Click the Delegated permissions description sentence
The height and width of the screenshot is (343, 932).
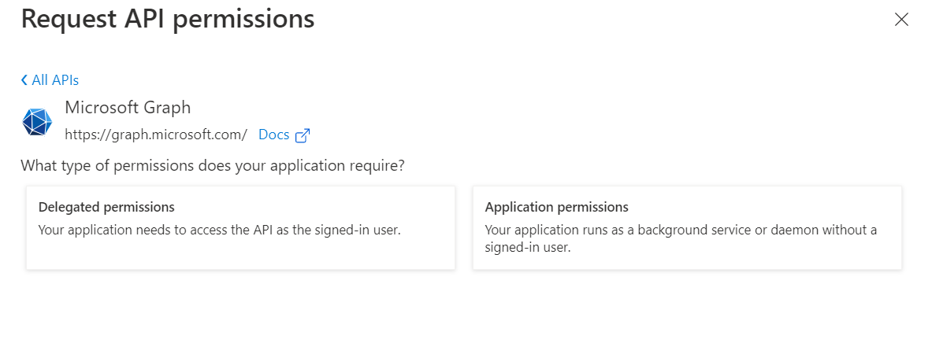[220, 230]
